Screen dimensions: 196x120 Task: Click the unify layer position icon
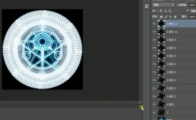[x=161, y=11]
